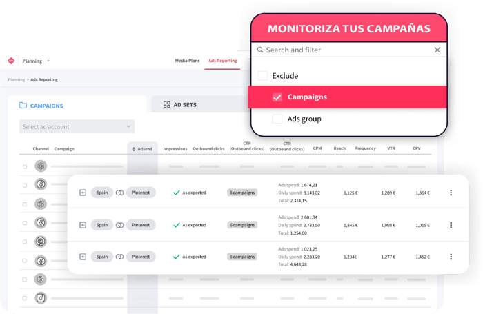Click the grid icon beside AD SETS
This screenshot has height=314, width=483.
click(x=167, y=105)
